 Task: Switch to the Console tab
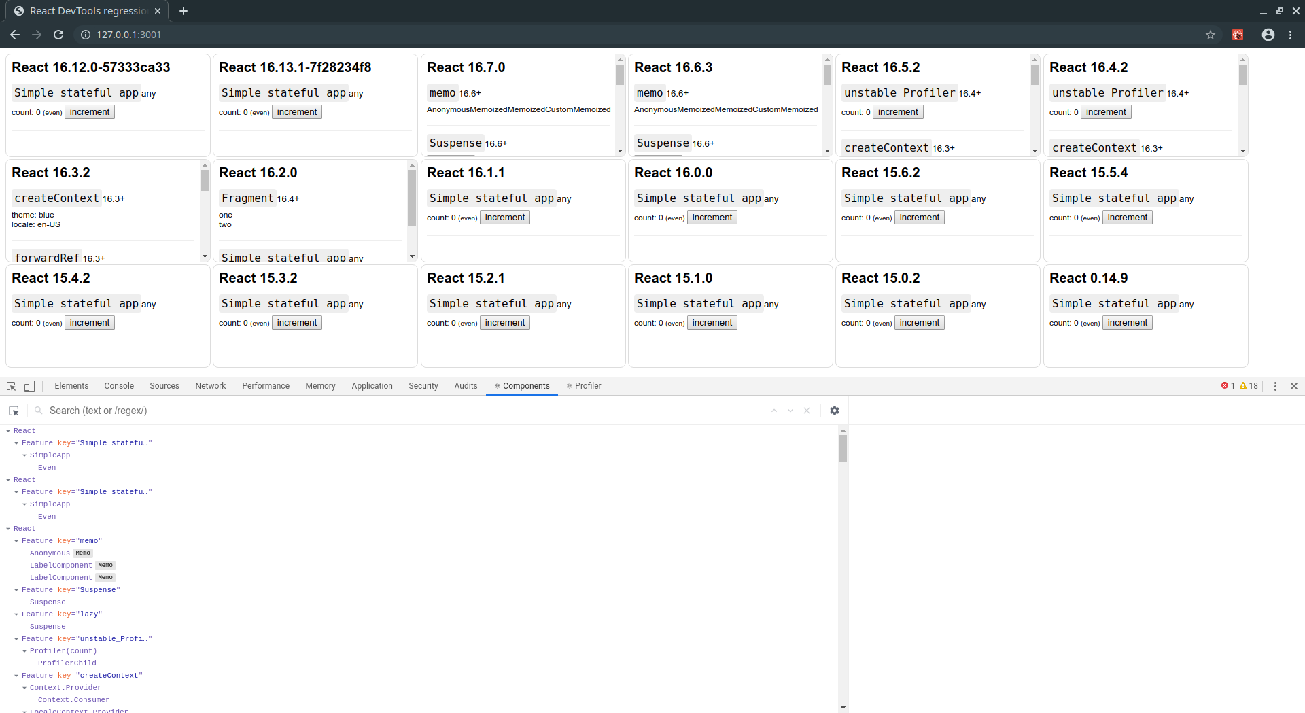point(119,386)
